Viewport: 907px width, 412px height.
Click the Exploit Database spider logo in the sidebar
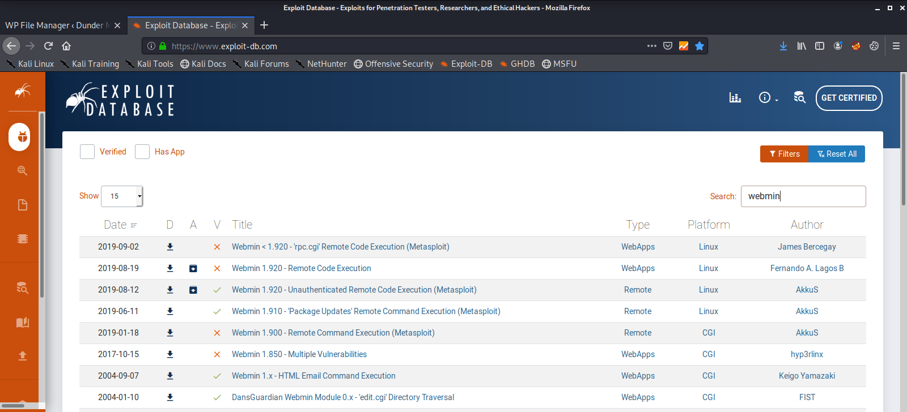click(x=22, y=91)
